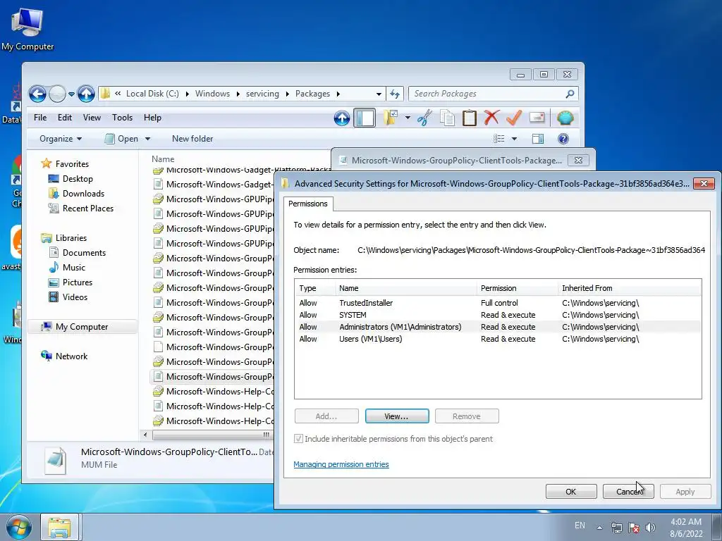The image size is (722, 541).
Task: Open the dropdown arrow next to Open
Action: click(x=148, y=139)
